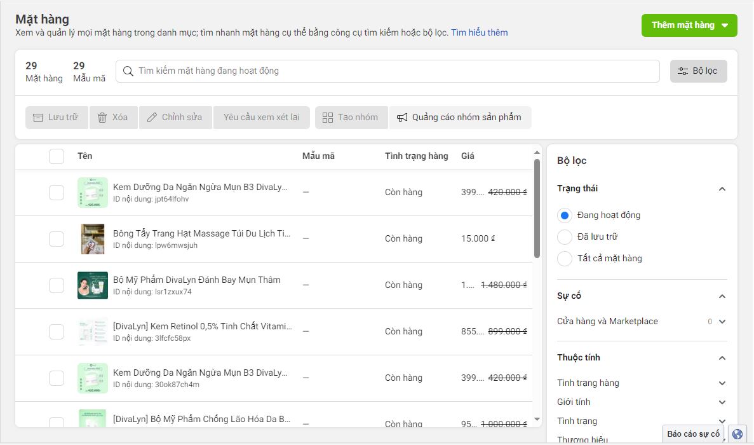Click the Báo cáo sự cố button
This screenshot has width=754, height=445.
tap(693, 434)
